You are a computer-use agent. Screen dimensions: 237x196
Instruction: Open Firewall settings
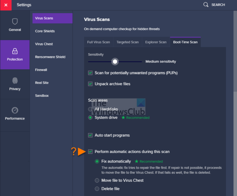41,70
